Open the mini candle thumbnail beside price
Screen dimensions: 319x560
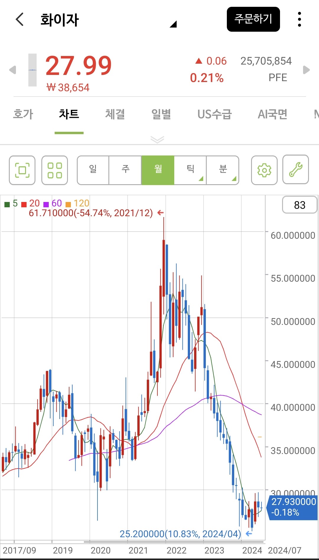coord(32,70)
